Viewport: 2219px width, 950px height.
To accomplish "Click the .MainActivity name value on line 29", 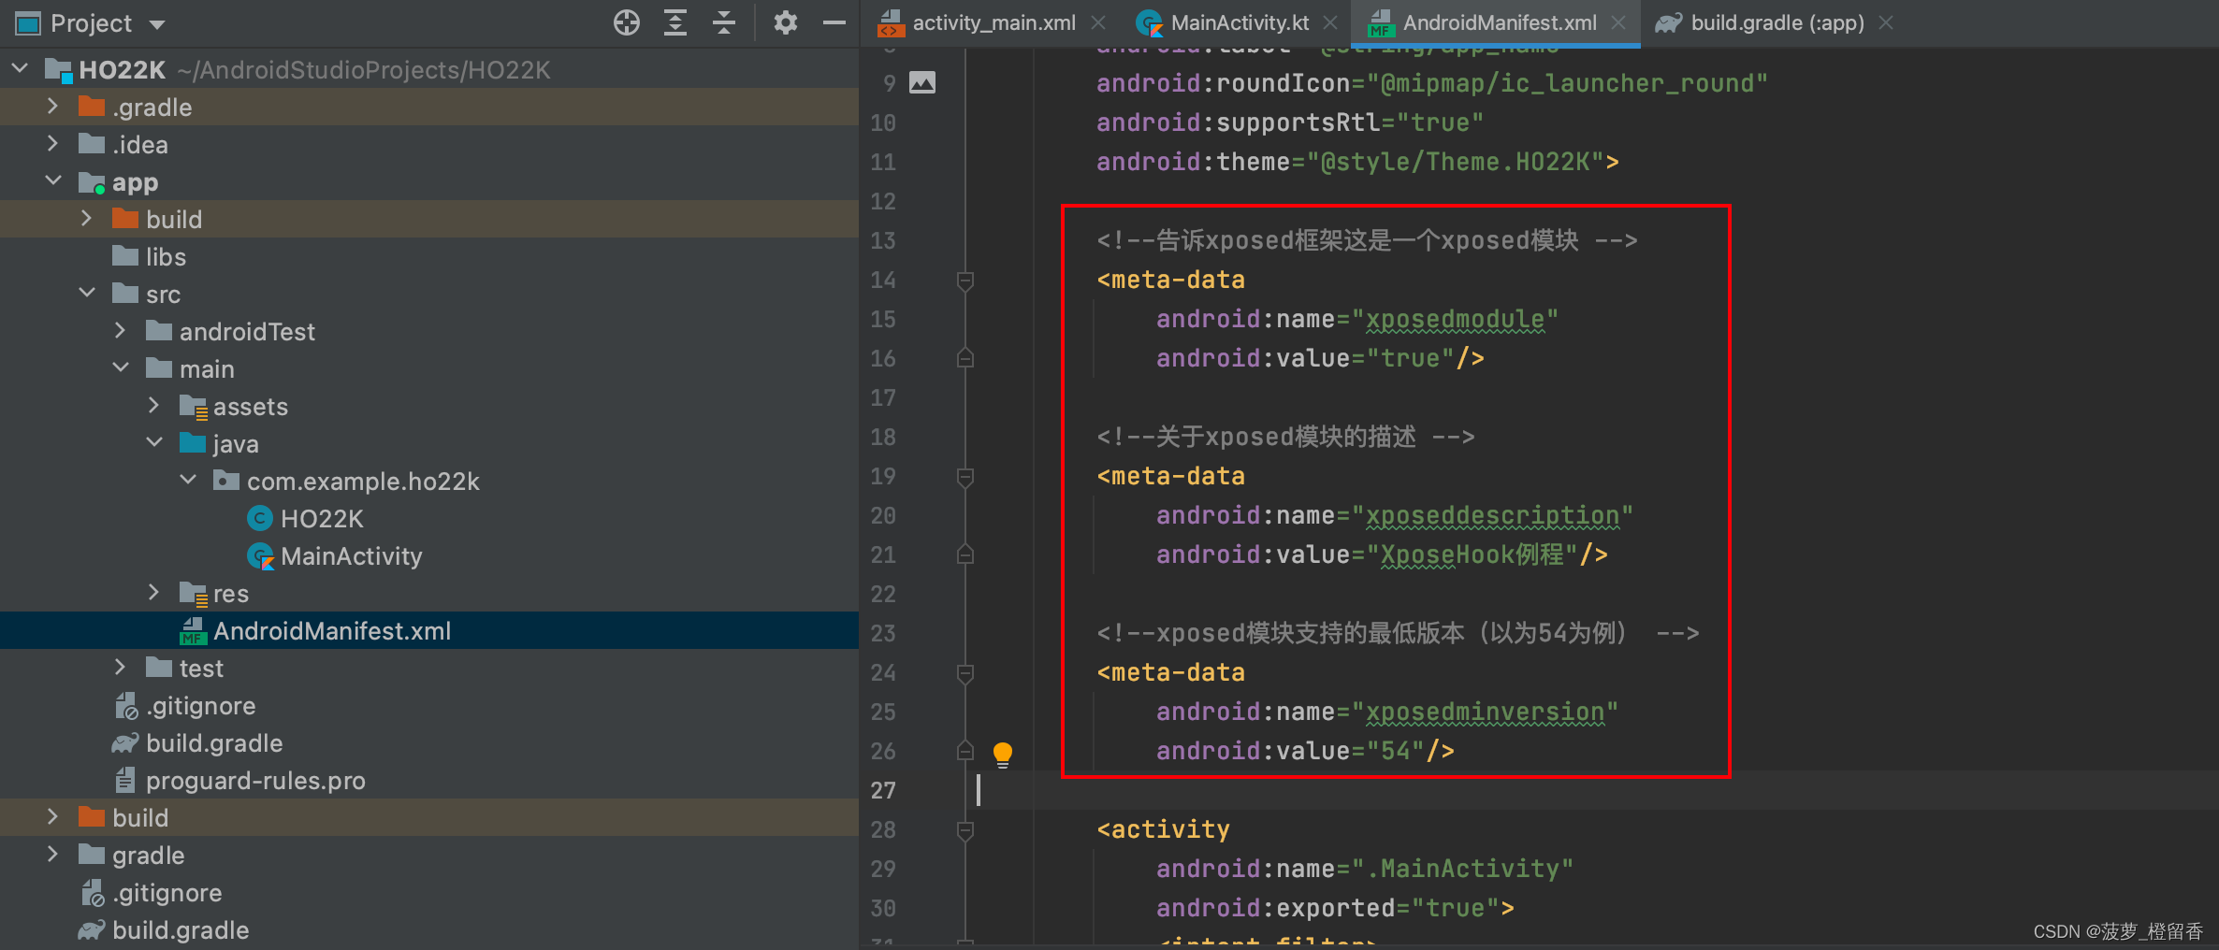I will [x=1462, y=869].
